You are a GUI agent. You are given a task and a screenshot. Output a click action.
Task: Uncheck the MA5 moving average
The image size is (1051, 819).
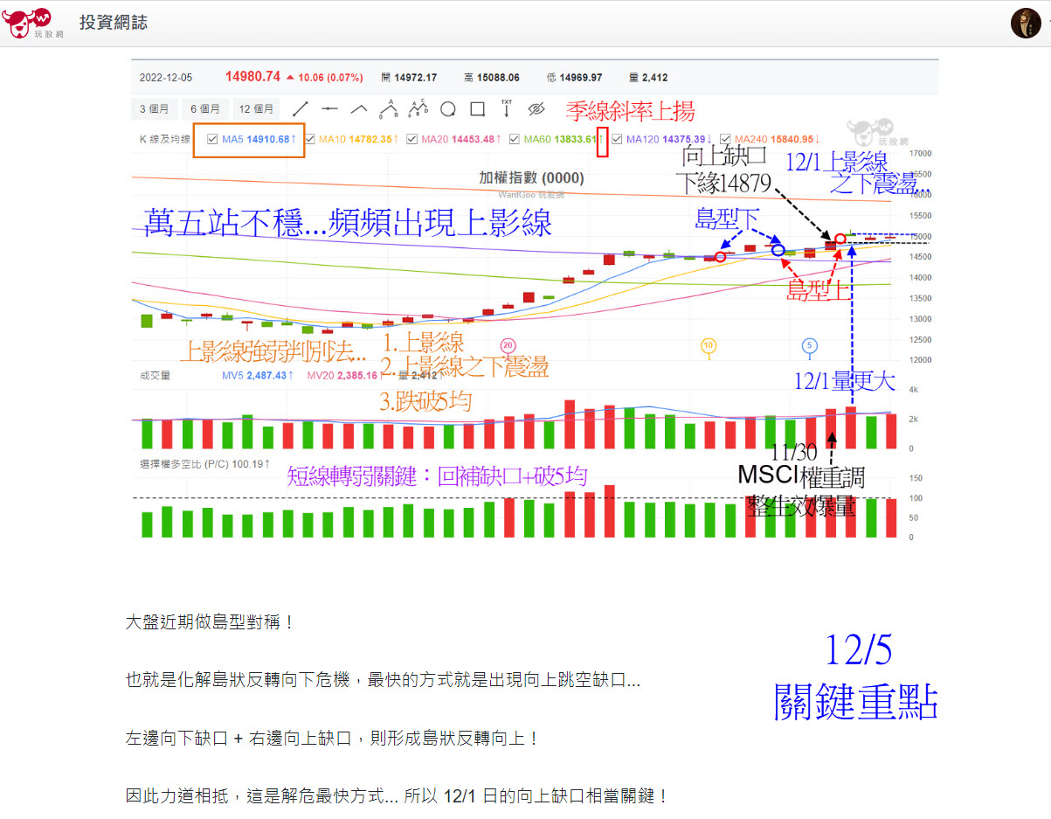(212, 140)
